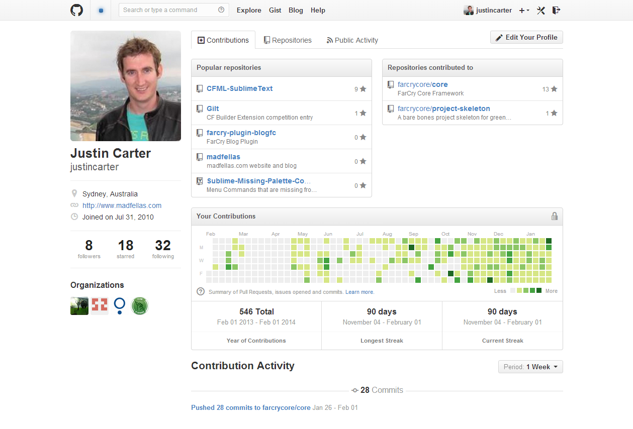The image size is (633, 429).
Task: Click repo book icon beside CFML-SublimeText
Action: point(200,88)
